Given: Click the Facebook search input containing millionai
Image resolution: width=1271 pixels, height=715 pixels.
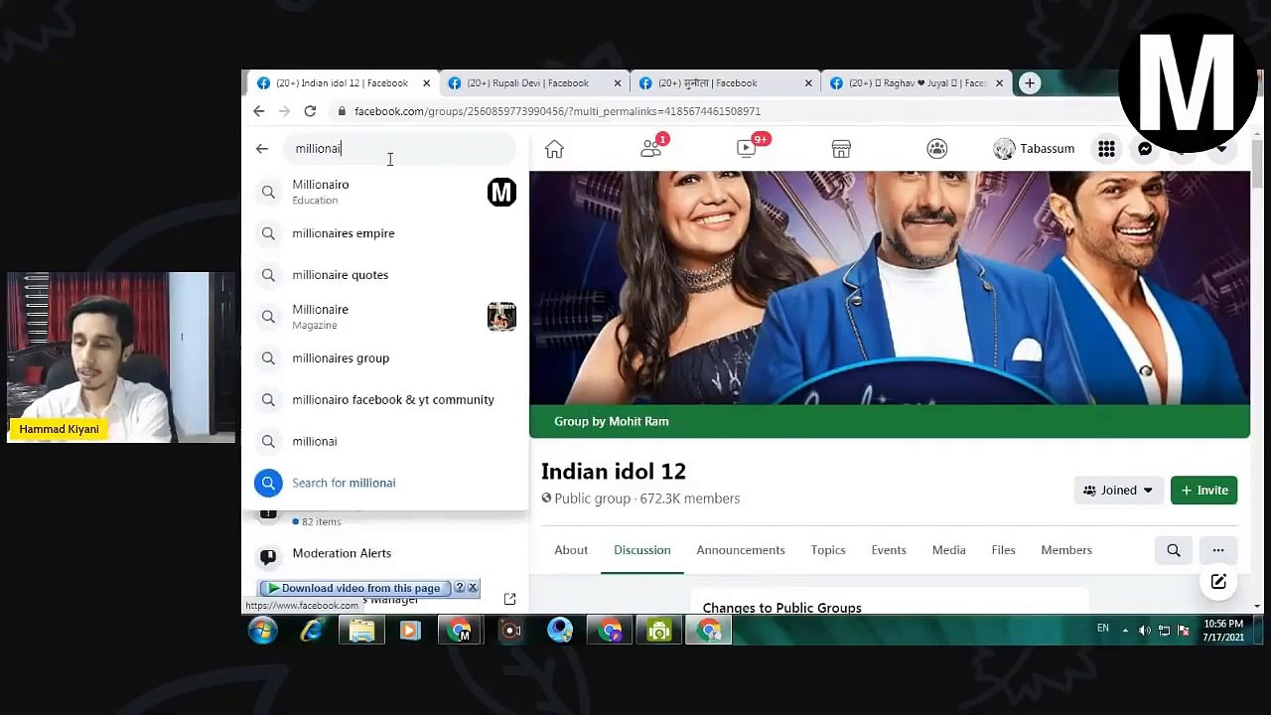Looking at the screenshot, I should (398, 149).
